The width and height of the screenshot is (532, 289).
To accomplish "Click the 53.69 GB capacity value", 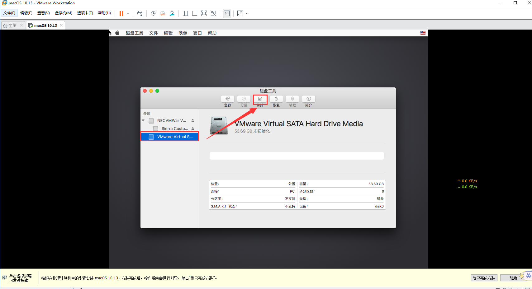I will coord(376,184).
